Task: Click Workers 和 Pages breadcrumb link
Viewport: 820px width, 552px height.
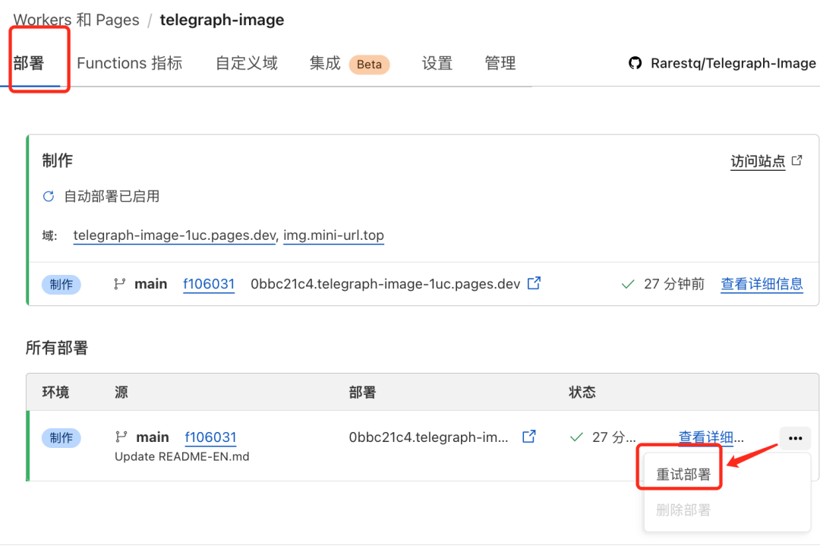Action: [77, 20]
